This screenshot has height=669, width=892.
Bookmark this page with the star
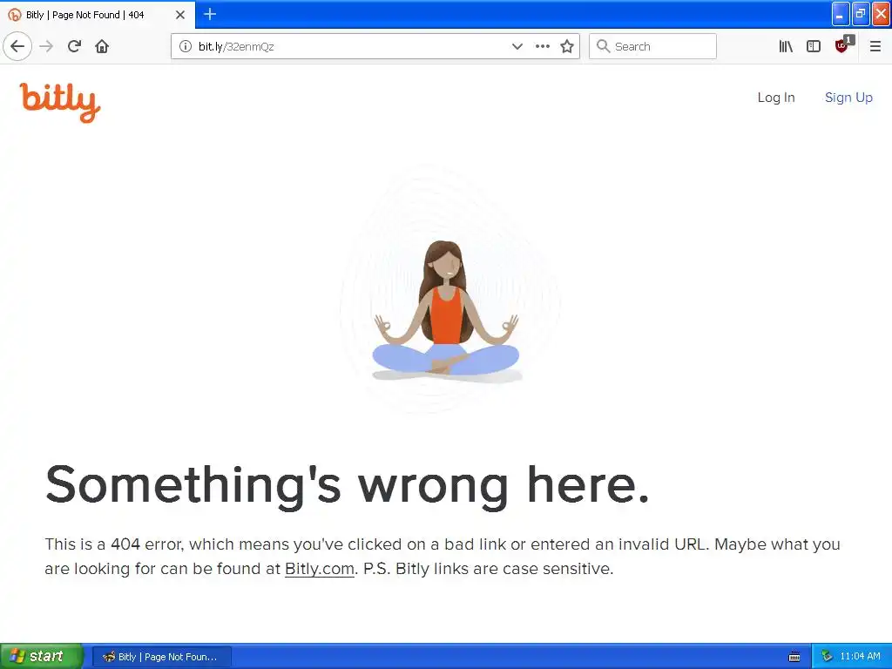point(567,46)
